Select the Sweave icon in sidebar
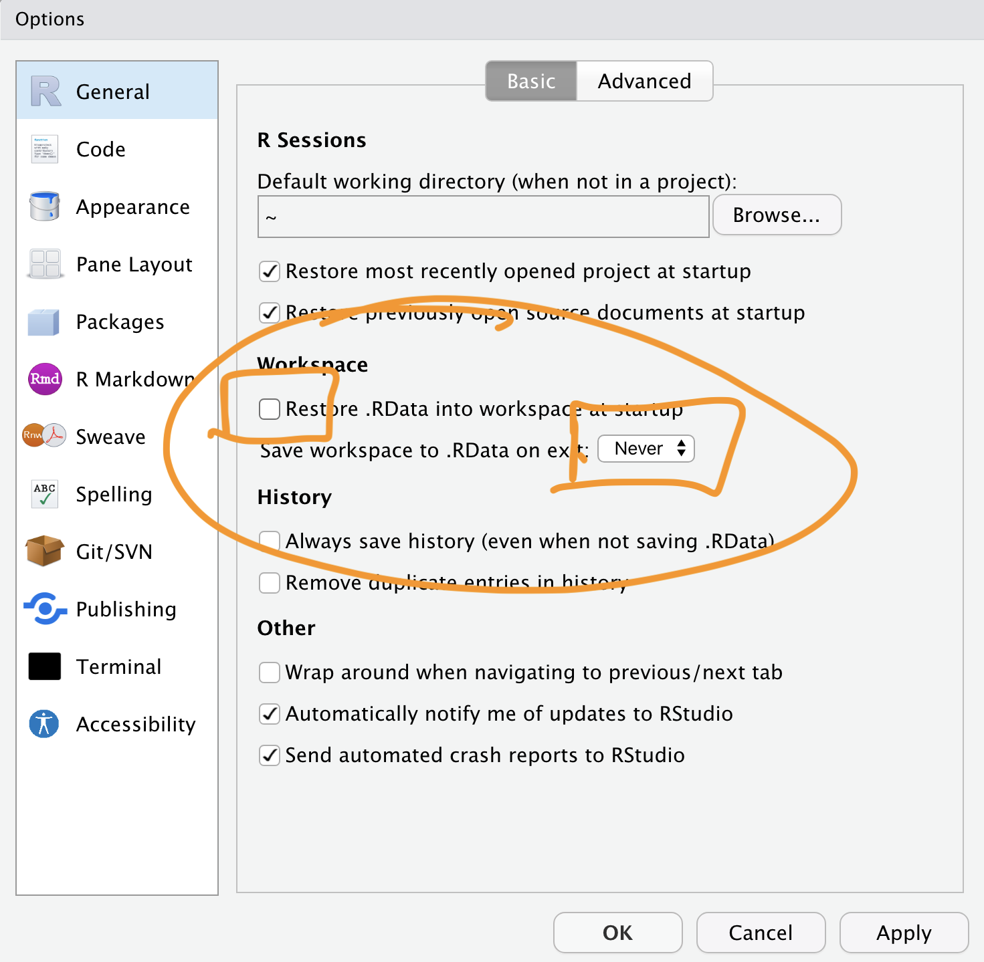This screenshot has height=962, width=984. [44, 436]
